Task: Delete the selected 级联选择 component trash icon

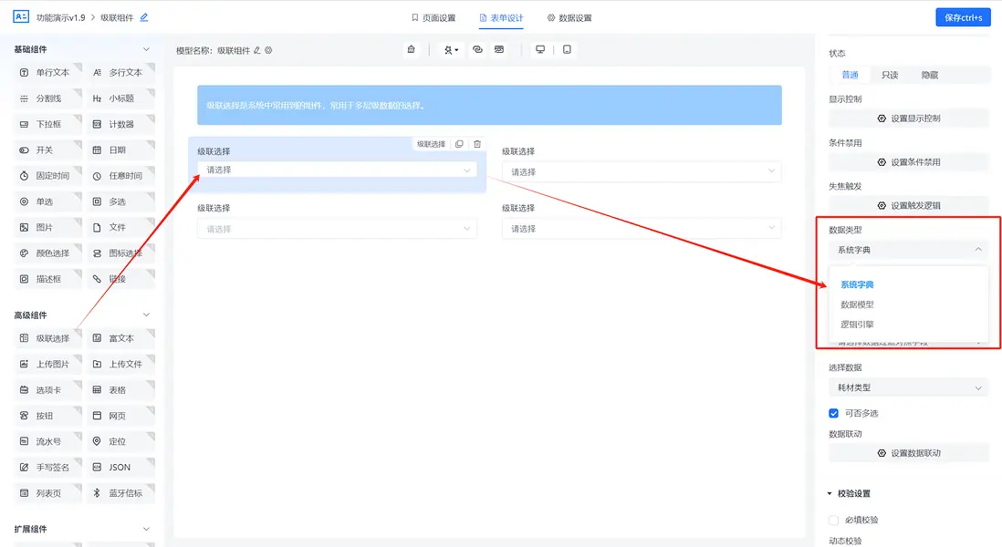Action: pos(476,144)
